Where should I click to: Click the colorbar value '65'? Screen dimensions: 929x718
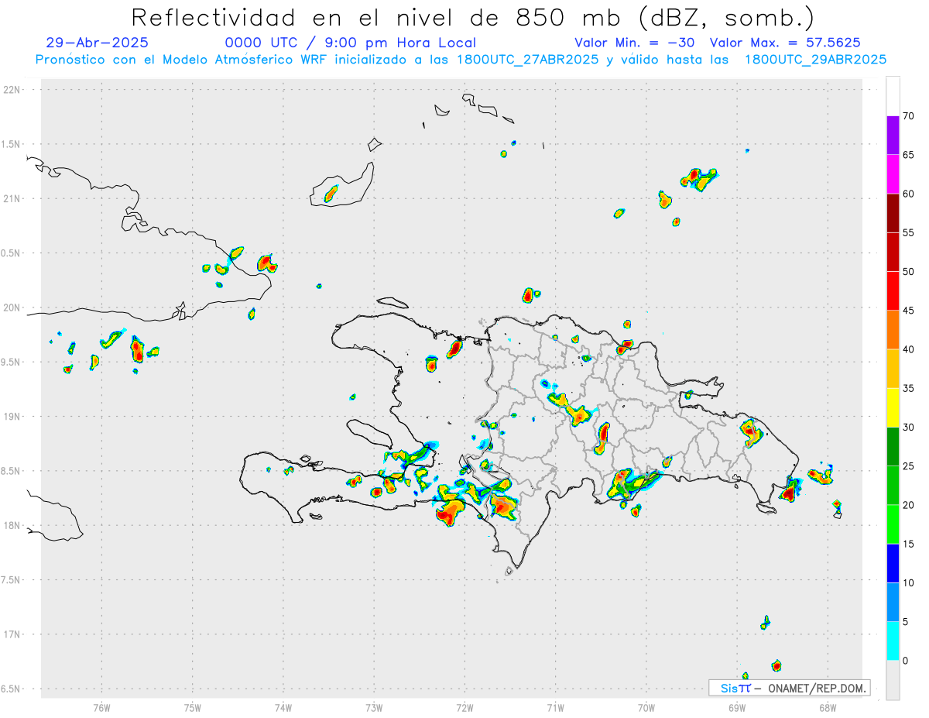pyautogui.click(x=908, y=155)
